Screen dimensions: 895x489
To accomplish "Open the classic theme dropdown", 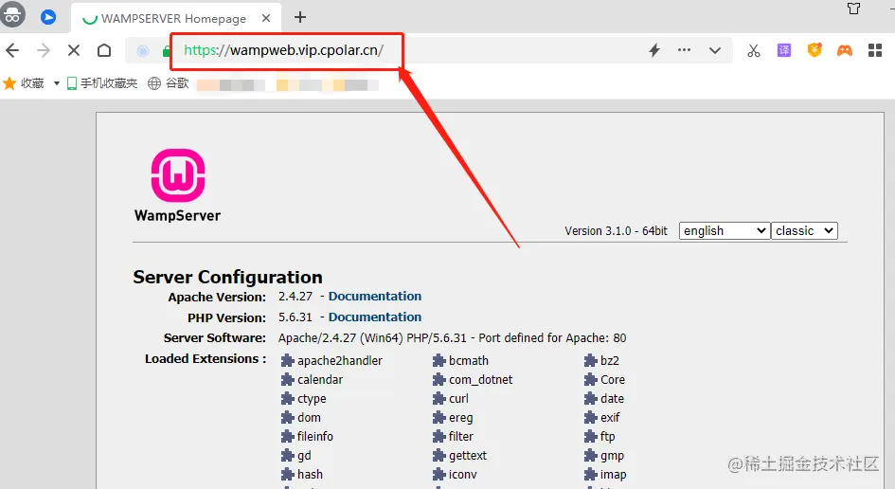I will pos(804,231).
